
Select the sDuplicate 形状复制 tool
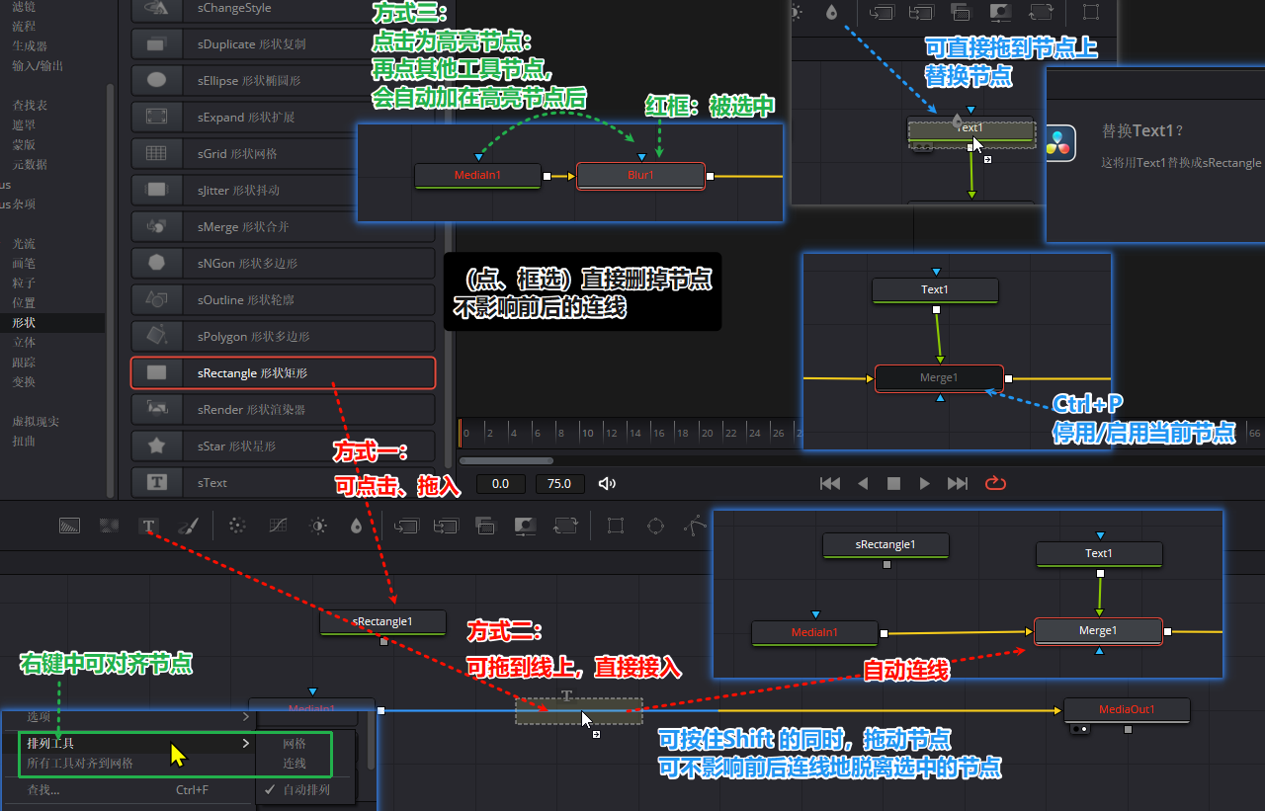coord(283,43)
